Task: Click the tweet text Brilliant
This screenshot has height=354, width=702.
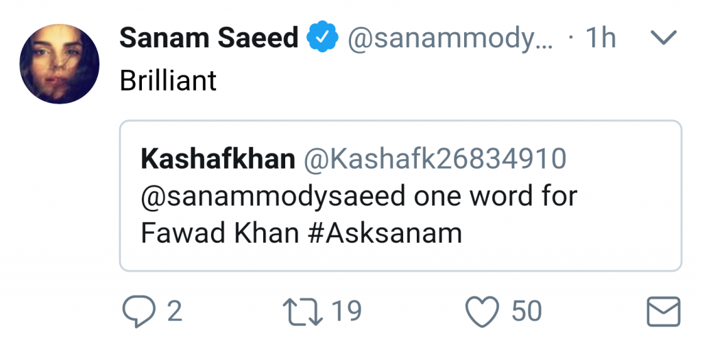Action: coord(168,81)
